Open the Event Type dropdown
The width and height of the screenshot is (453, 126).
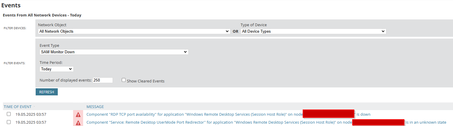(114, 52)
